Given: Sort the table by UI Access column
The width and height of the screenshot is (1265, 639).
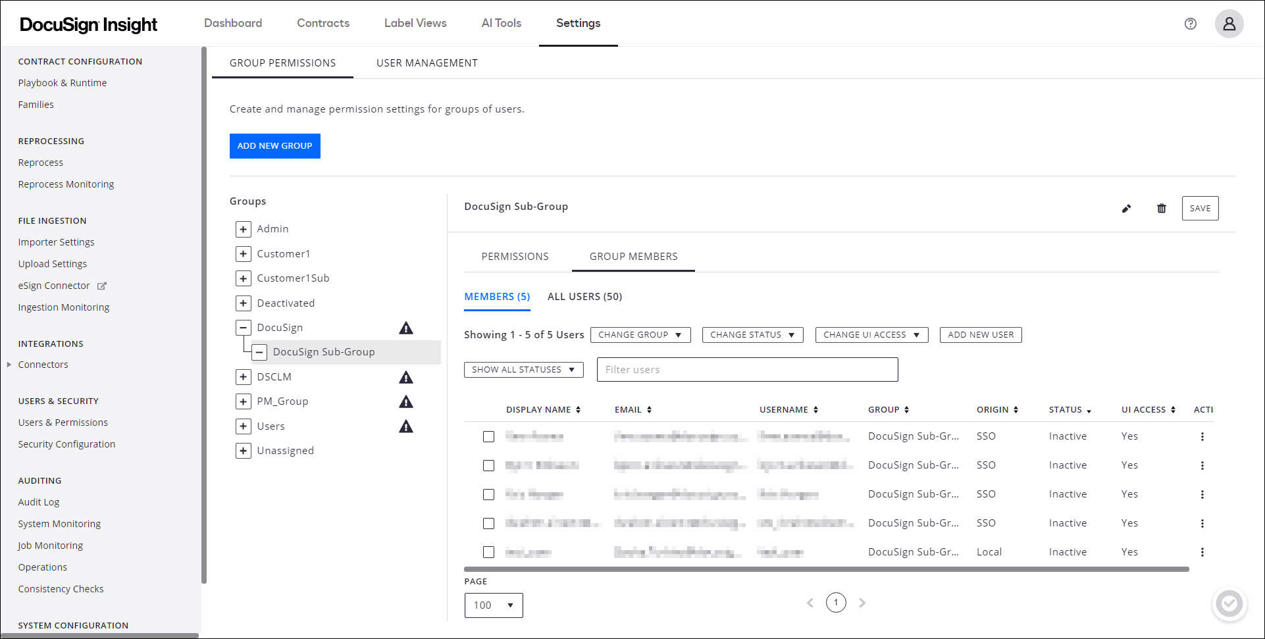Looking at the screenshot, I should [x=1173, y=409].
